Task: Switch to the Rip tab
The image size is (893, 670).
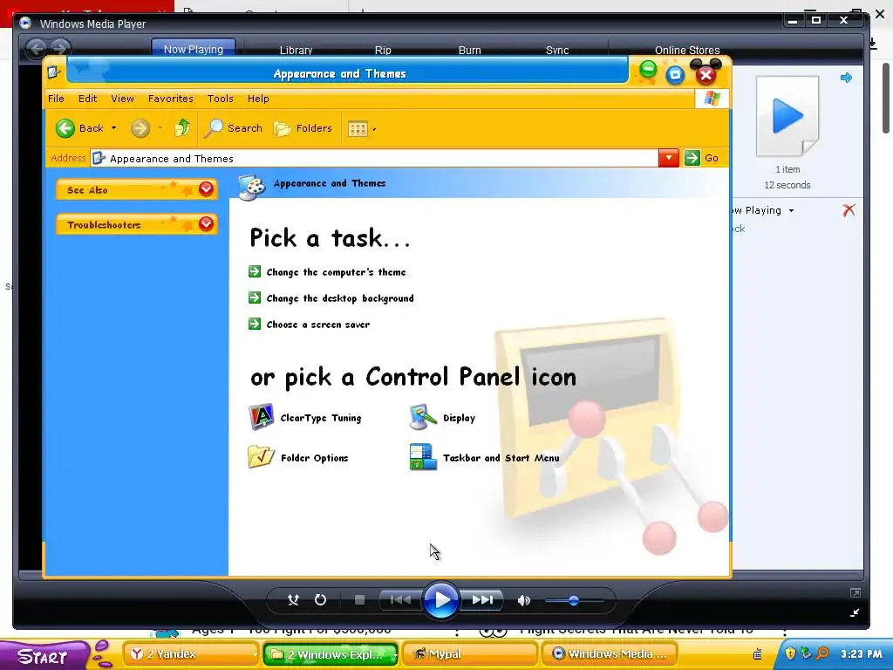Action: tap(383, 50)
